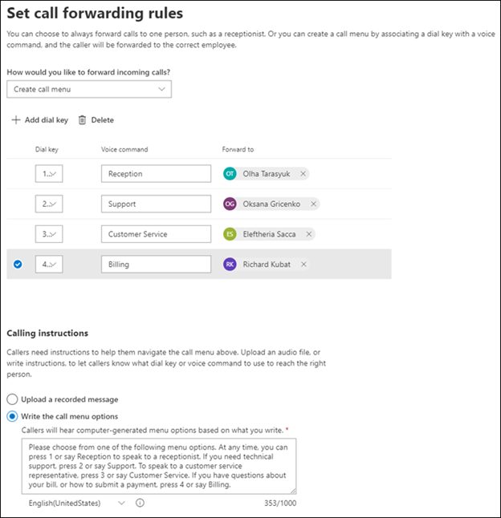Click the call menu instructions text area
Screen dimensions: 501x518
point(158,466)
